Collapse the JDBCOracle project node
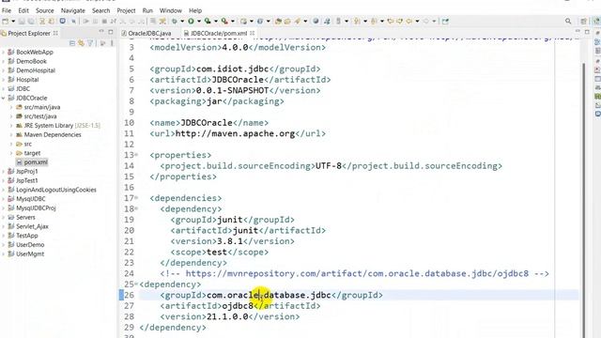 pos(4,98)
